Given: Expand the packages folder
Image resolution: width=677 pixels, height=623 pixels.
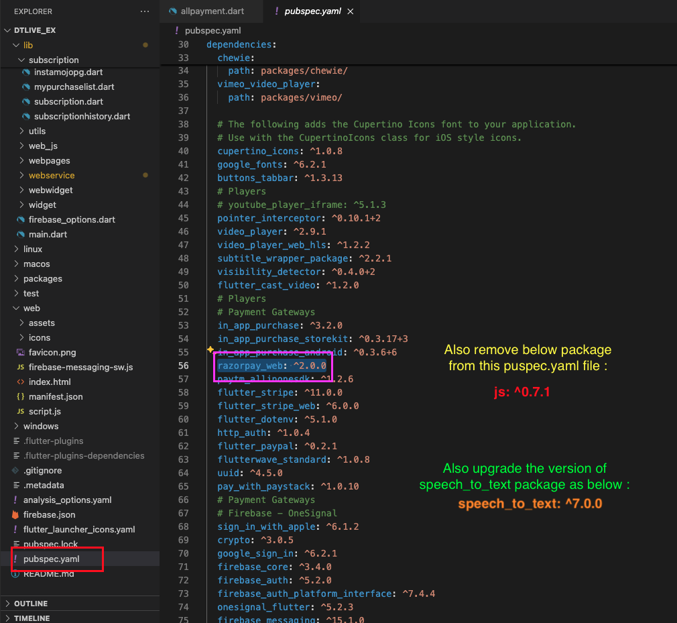Looking at the screenshot, I should pos(16,278).
